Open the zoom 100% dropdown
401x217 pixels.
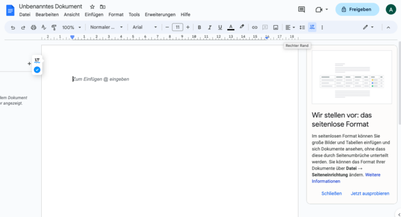tap(72, 27)
